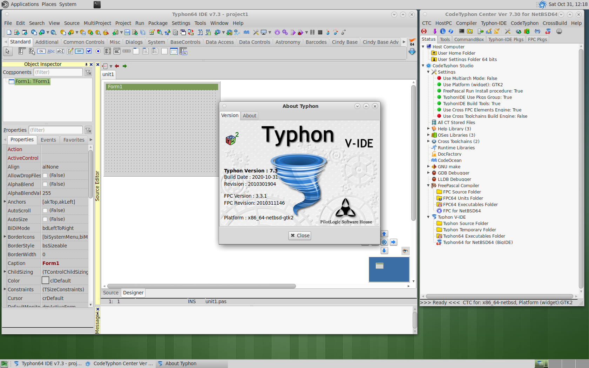
Task: Click the terminal icon in CodeTyphon Center toolbar
Action: 461,32
